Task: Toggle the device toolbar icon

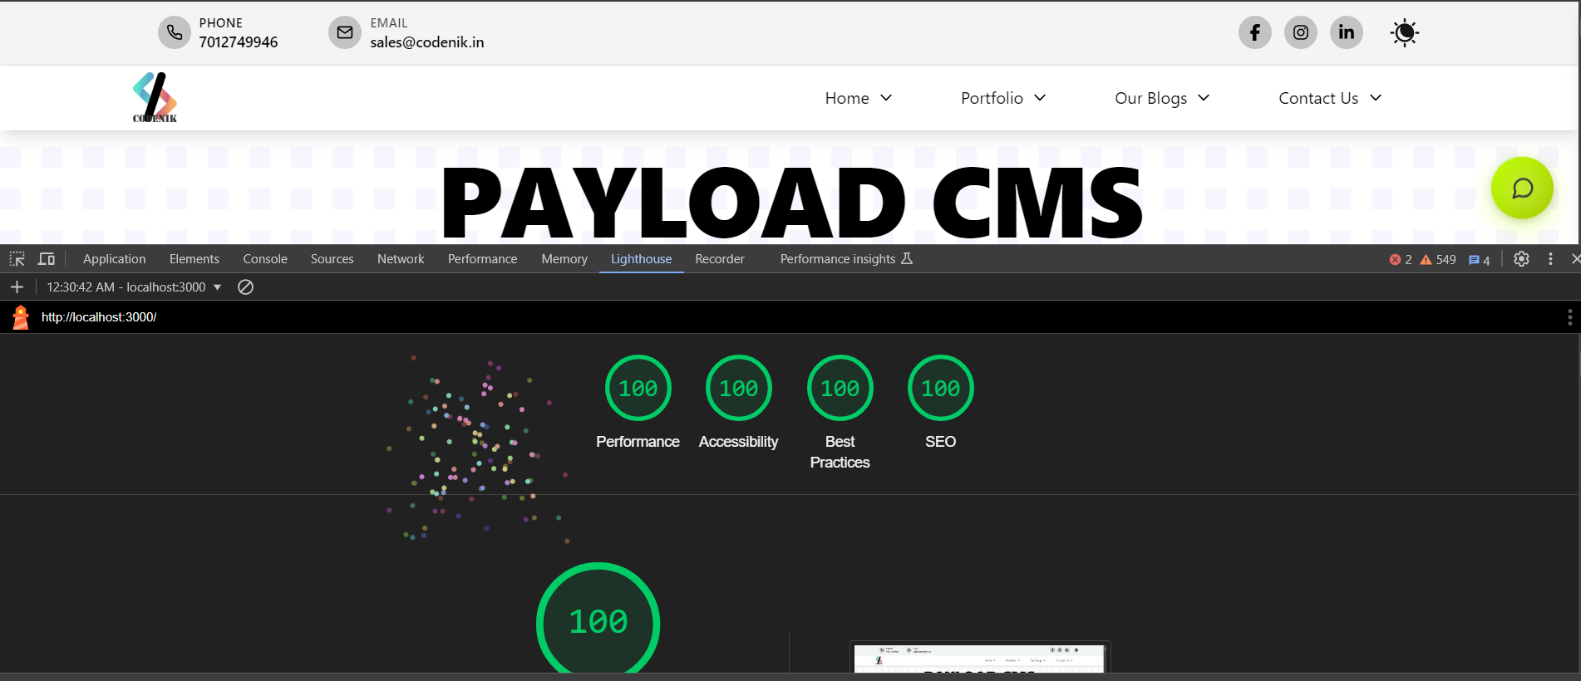Action: pyautogui.click(x=47, y=259)
